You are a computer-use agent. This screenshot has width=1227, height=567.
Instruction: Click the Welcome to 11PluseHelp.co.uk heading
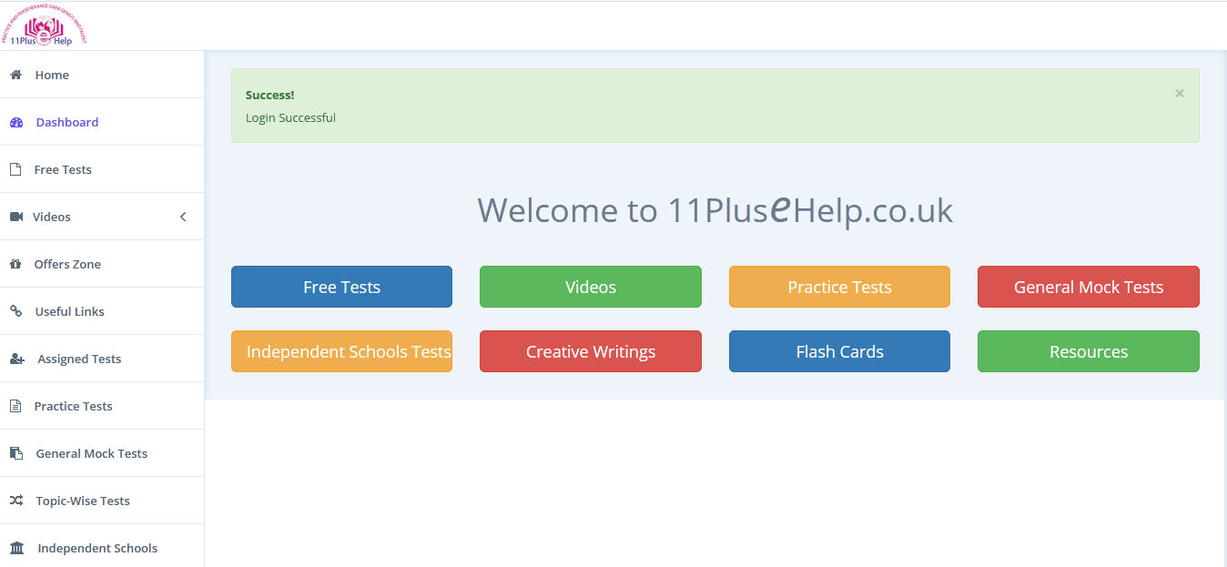click(x=715, y=210)
